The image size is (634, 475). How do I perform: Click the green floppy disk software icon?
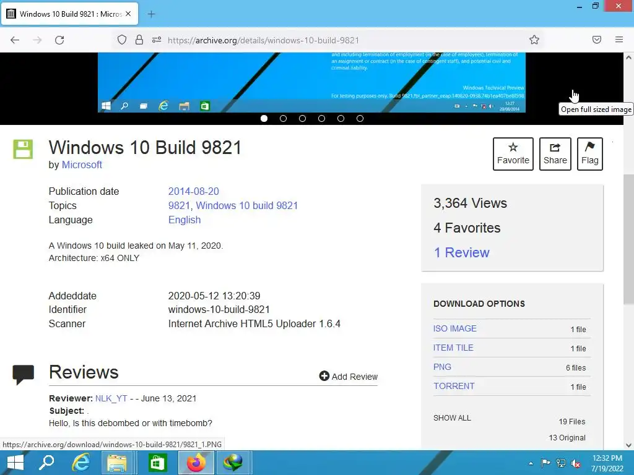click(x=23, y=149)
